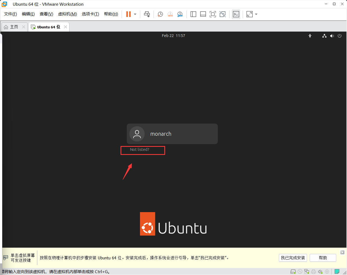Viewport: 347px width, 275px height.
Task: Send Ctrl+Alt+Del to the guest
Action: (x=147, y=14)
